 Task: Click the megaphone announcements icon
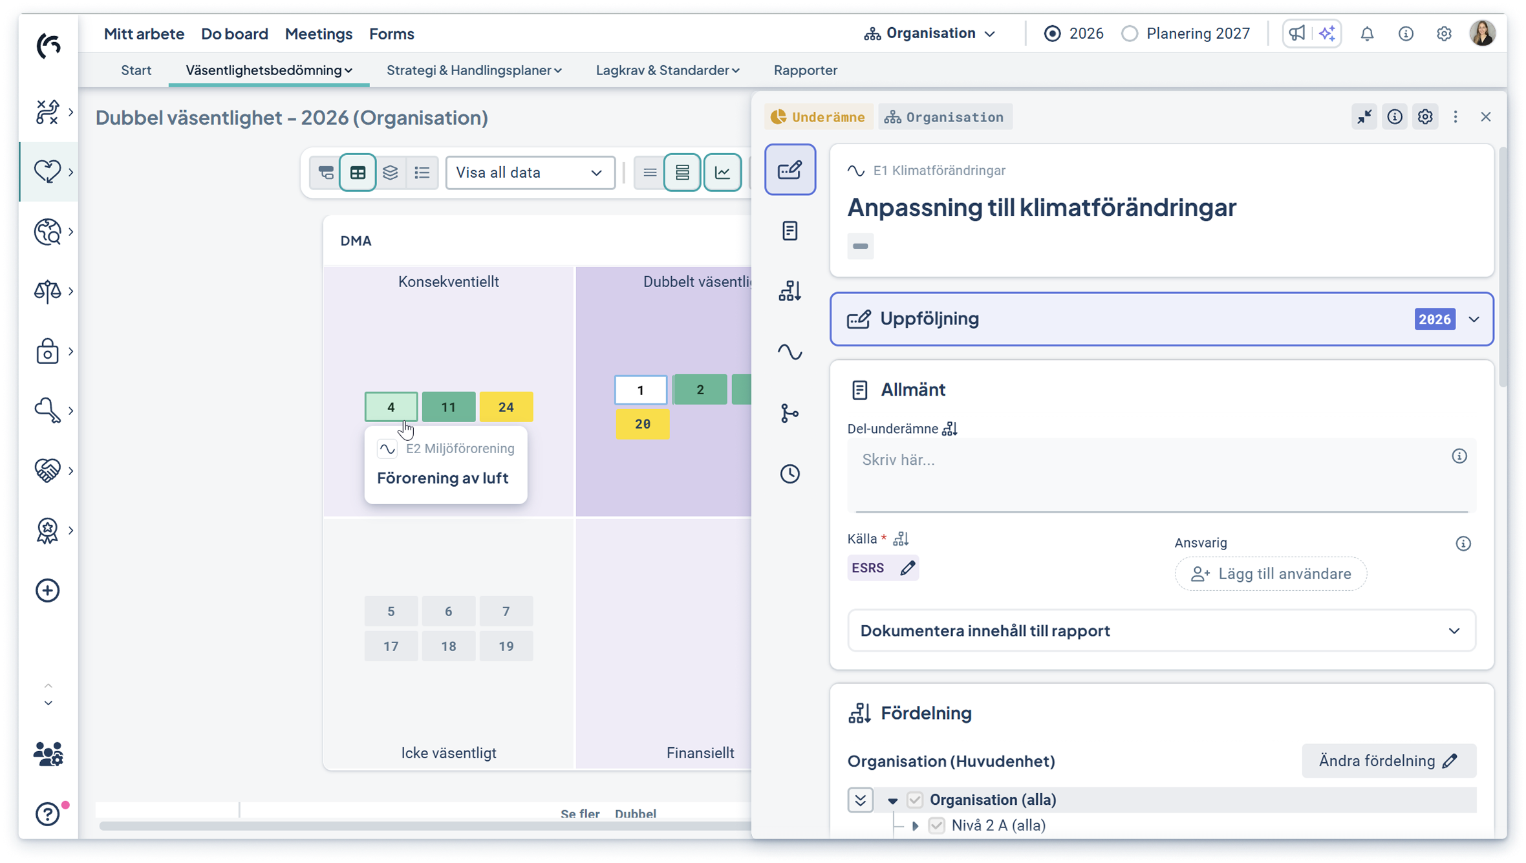click(1297, 34)
